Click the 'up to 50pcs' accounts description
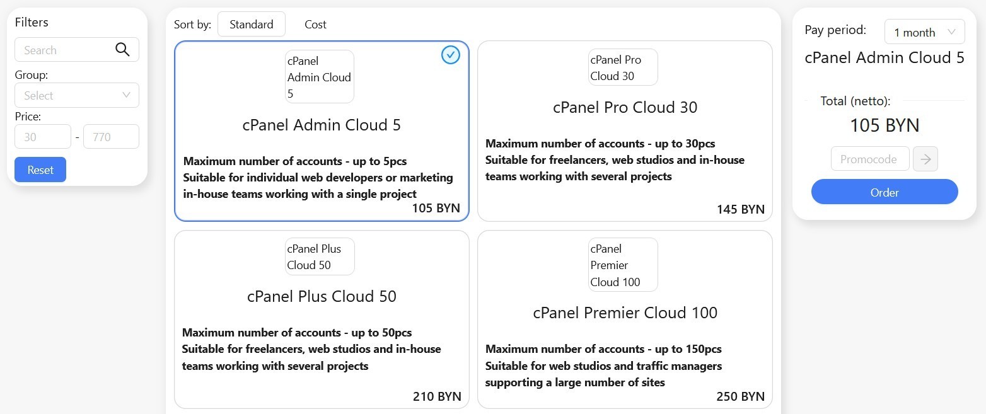This screenshot has width=986, height=414. point(297,332)
